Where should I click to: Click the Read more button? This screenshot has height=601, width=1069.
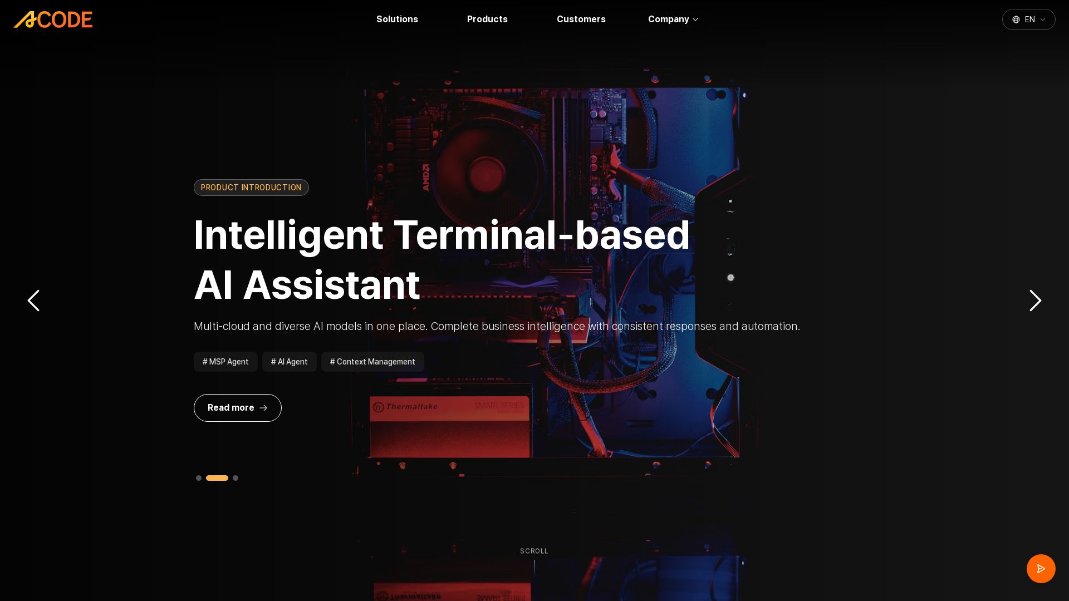pyautogui.click(x=238, y=408)
